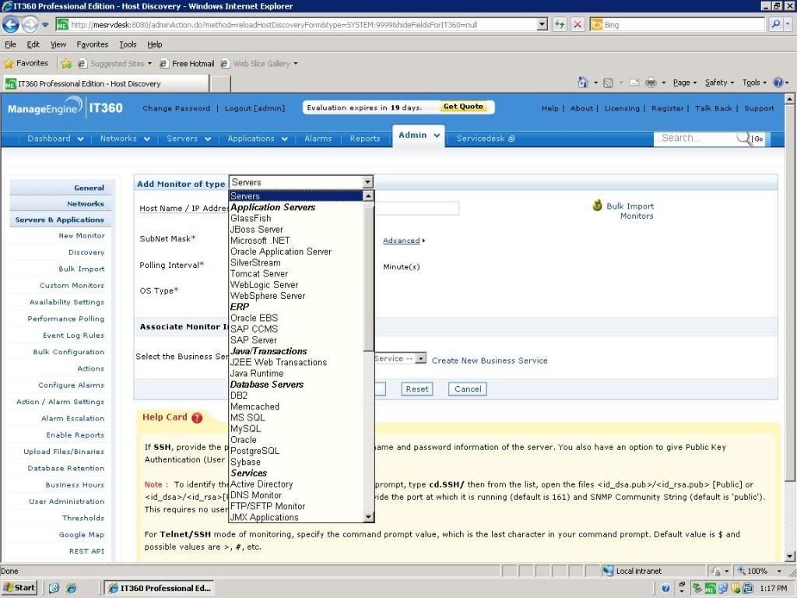Open the Reports tab
The height and width of the screenshot is (598, 797).
pyautogui.click(x=365, y=139)
